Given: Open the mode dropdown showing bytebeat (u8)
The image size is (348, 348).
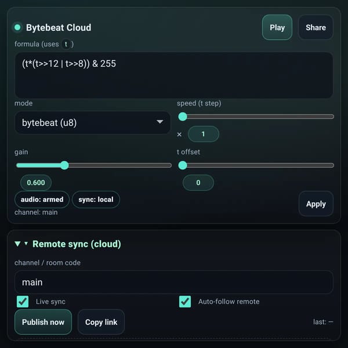Looking at the screenshot, I should [x=93, y=122].
